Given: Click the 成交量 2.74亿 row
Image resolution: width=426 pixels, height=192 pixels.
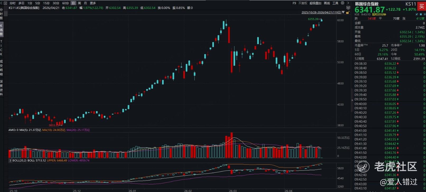Looking at the screenshot, I should pyautogui.click(x=390, y=27).
